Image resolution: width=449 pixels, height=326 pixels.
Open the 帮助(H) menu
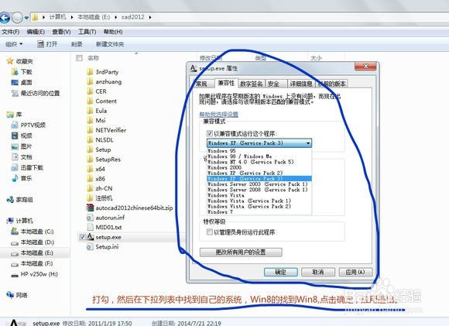point(113,32)
